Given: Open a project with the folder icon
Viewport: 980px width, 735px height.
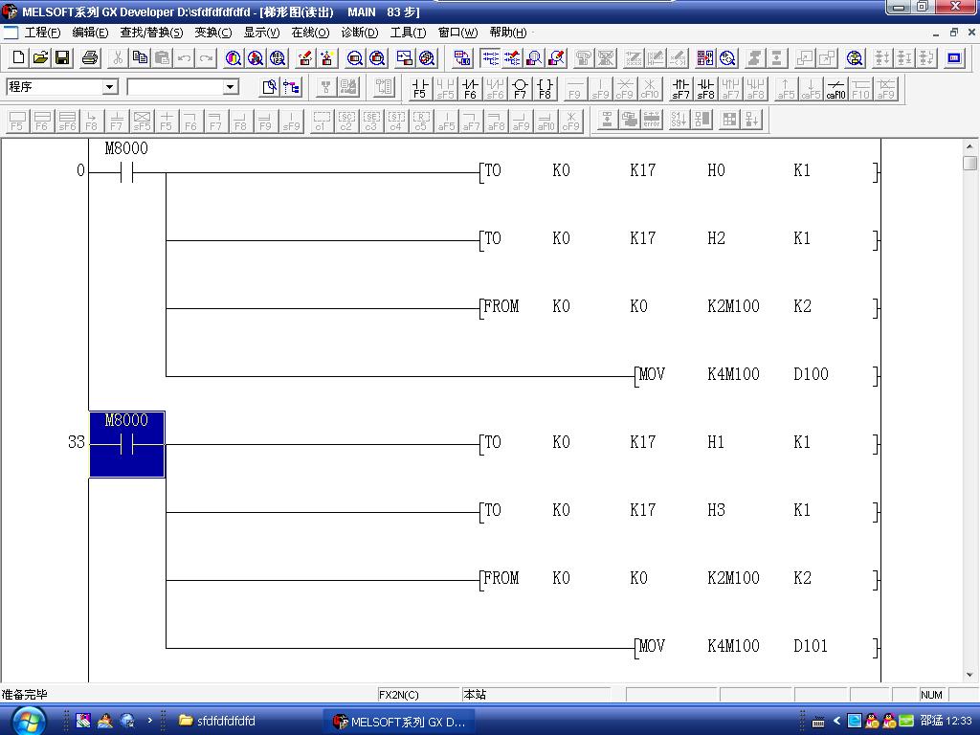Looking at the screenshot, I should click(x=40, y=58).
